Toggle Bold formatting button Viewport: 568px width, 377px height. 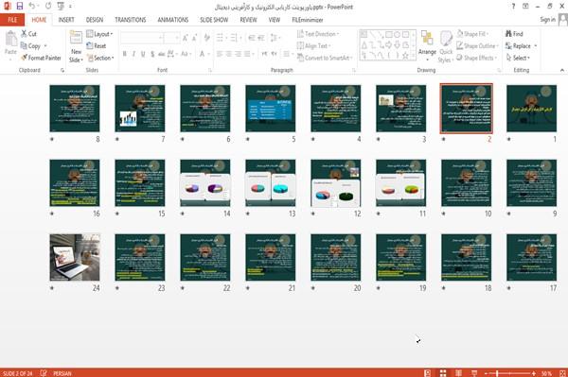pos(125,54)
